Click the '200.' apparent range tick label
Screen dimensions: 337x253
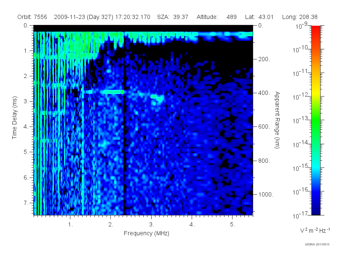coord(264,59)
